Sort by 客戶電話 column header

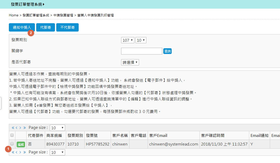coord(138,136)
